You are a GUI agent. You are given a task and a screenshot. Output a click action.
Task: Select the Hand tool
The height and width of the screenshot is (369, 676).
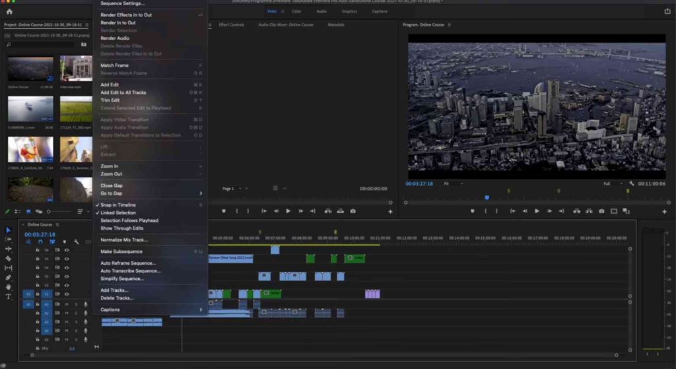(8, 286)
